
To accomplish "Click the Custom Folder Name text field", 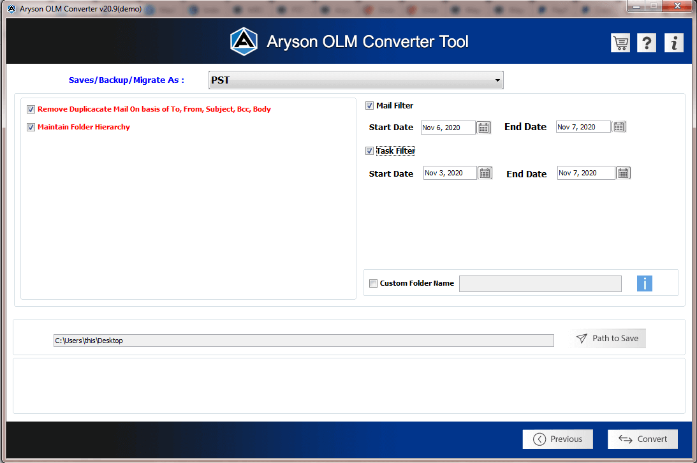I will coord(540,284).
